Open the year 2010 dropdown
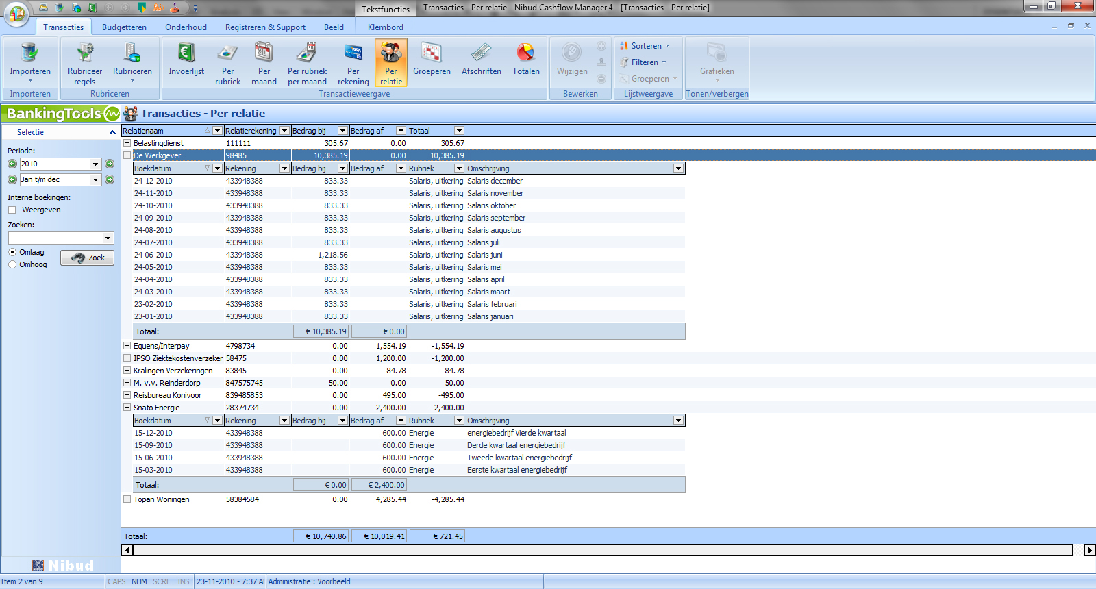1096x589 pixels. coord(96,164)
